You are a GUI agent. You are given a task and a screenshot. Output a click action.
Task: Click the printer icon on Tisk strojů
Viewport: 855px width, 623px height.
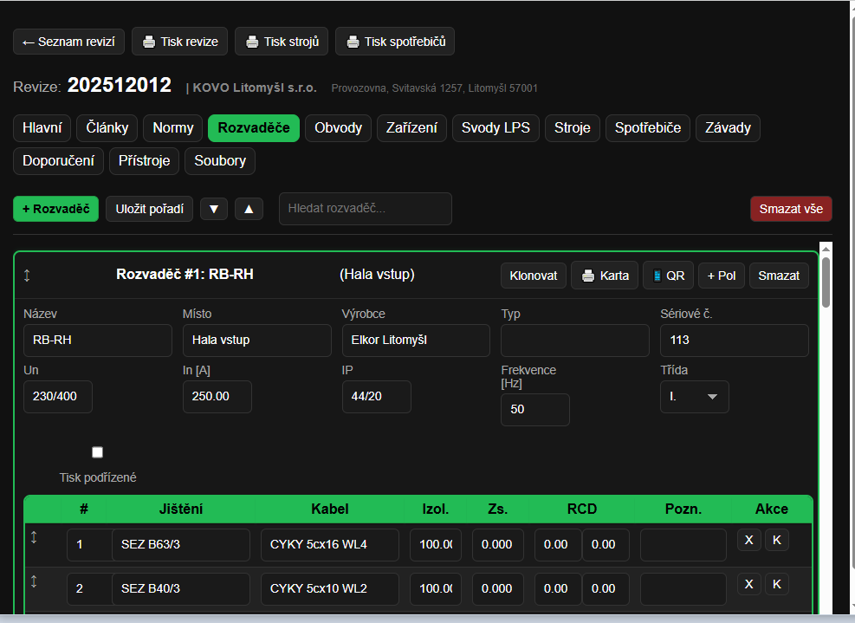point(252,42)
